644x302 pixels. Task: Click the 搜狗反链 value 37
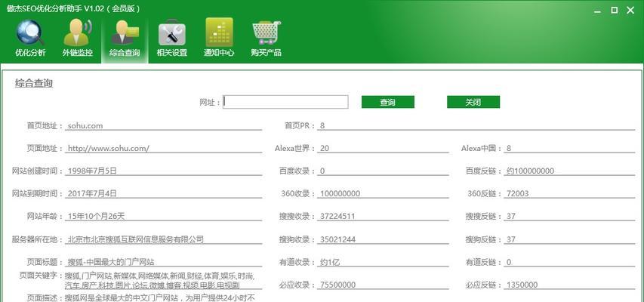(511, 239)
